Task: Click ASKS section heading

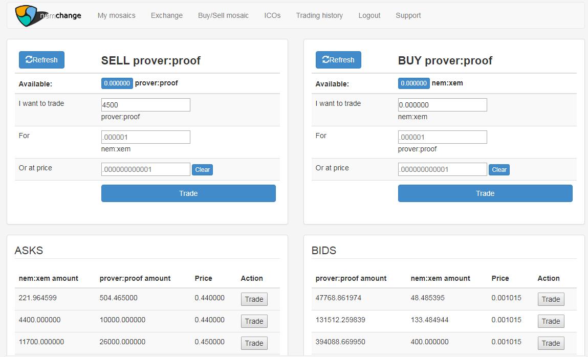Action: [29, 250]
